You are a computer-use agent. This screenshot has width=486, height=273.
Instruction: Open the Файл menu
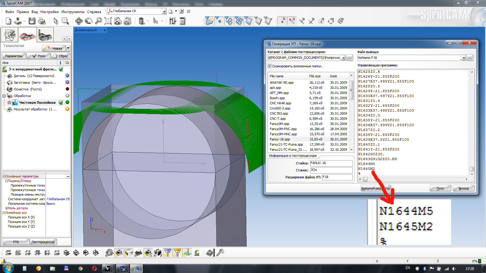9,12
